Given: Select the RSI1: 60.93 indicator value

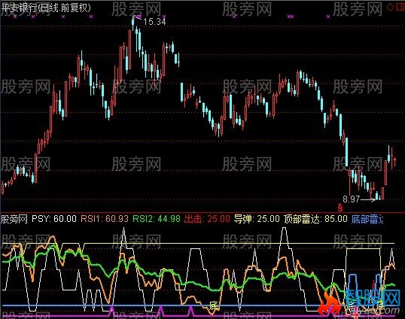Looking at the screenshot, I should pos(105,219).
